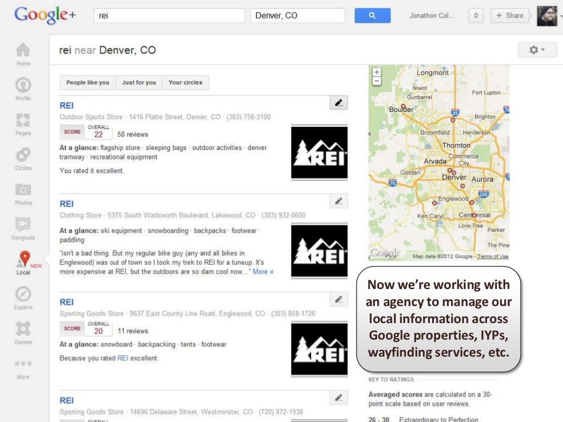Screen dimensions: 563x422
Task: Click the REI logo thumbnail for Lakewood store
Action: coord(319,251)
